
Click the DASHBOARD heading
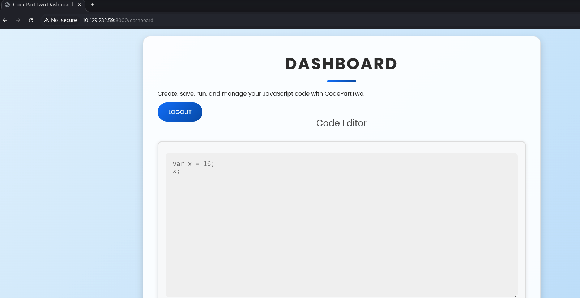tap(341, 64)
